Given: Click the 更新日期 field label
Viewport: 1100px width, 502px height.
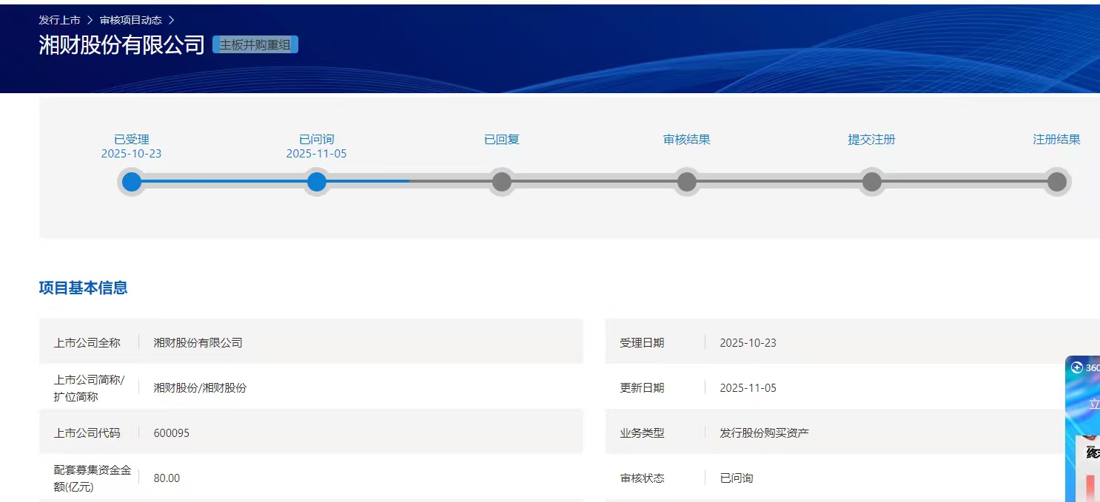Looking at the screenshot, I should point(642,387).
